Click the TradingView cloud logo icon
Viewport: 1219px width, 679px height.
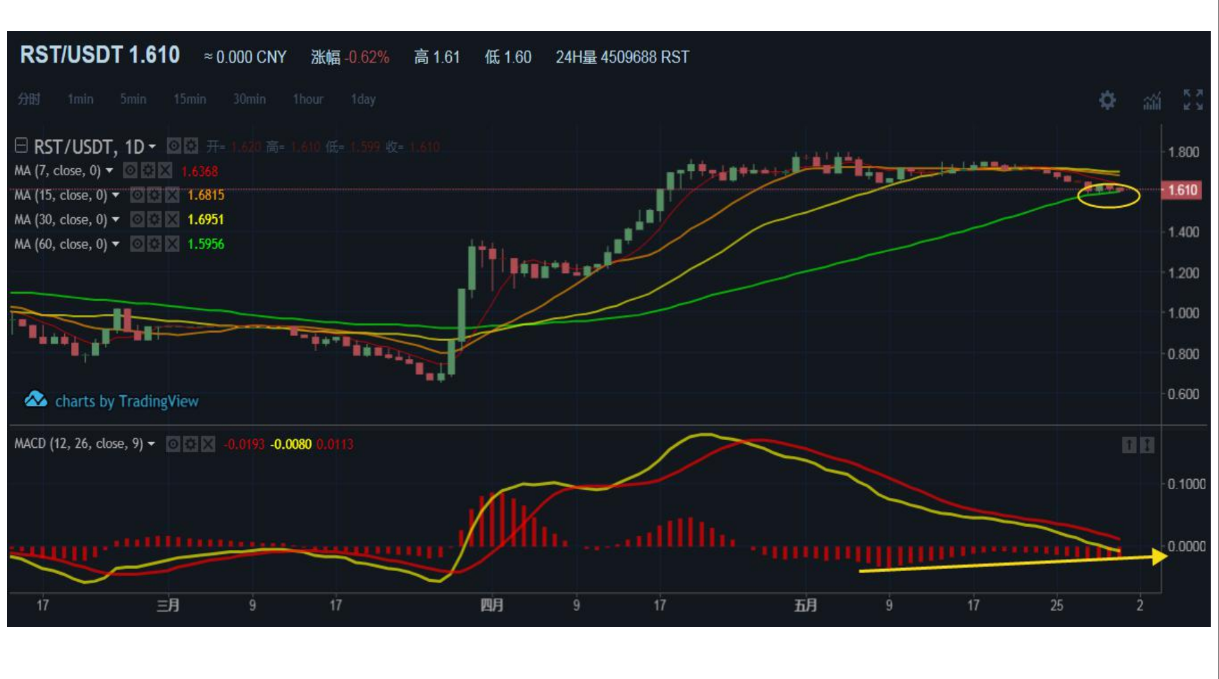coord(36,400)
